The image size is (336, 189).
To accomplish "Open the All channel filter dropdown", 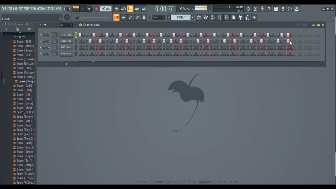I will pos(66,25).
